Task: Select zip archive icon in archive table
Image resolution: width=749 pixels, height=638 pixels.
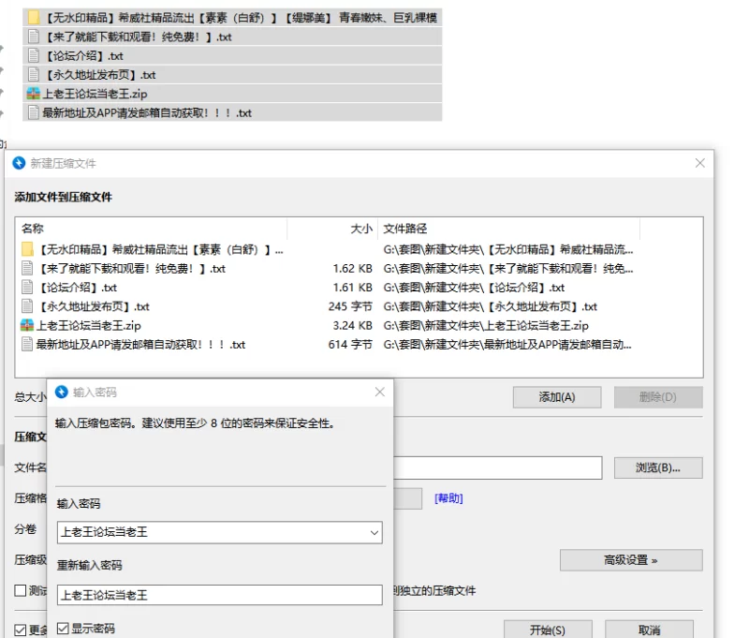Action: (27, 325)
